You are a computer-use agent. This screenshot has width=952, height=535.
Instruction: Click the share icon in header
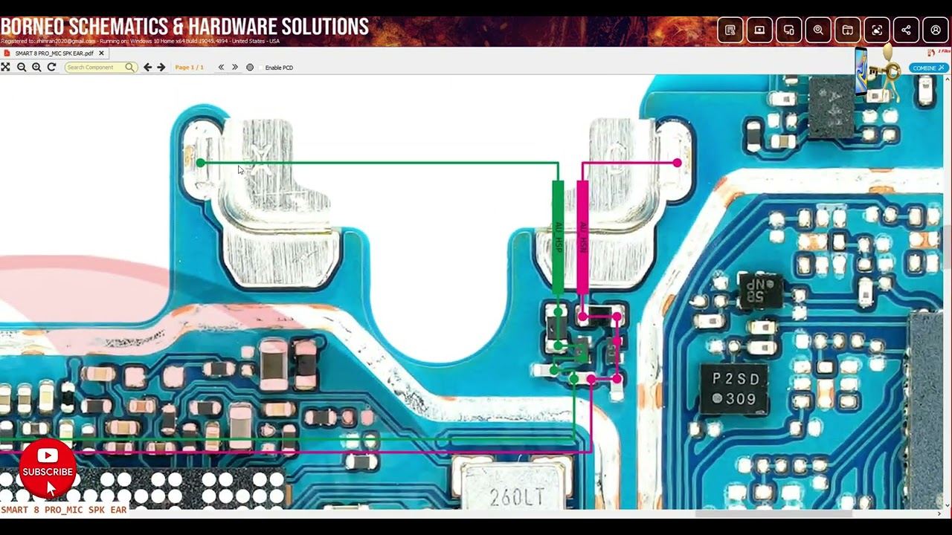(906, 30)
